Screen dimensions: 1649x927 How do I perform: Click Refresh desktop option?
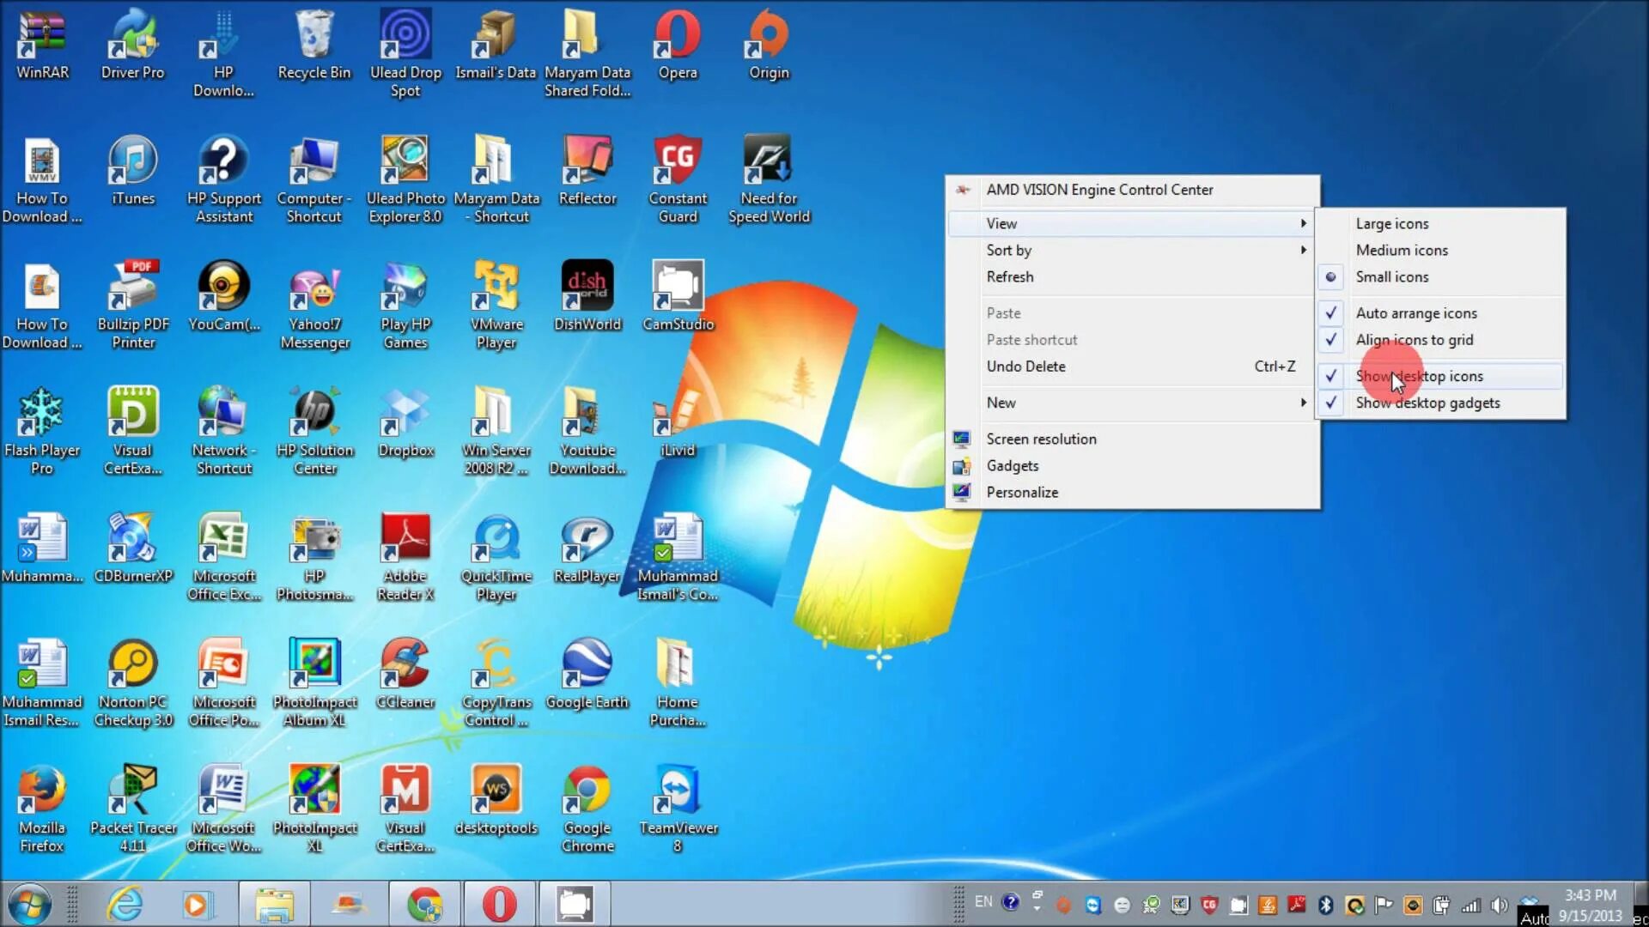coord(1009,276)
